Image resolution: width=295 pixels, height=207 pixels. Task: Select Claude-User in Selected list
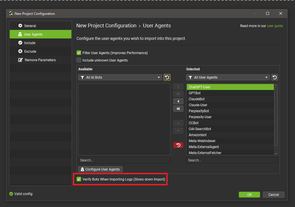click(230, 105)
